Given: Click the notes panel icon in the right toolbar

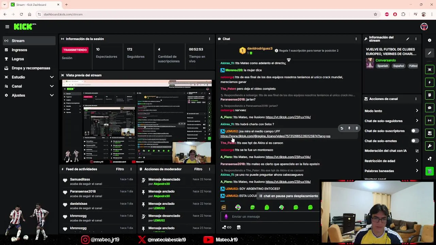Looking at the screenshot, I should [x=430, y=95].
